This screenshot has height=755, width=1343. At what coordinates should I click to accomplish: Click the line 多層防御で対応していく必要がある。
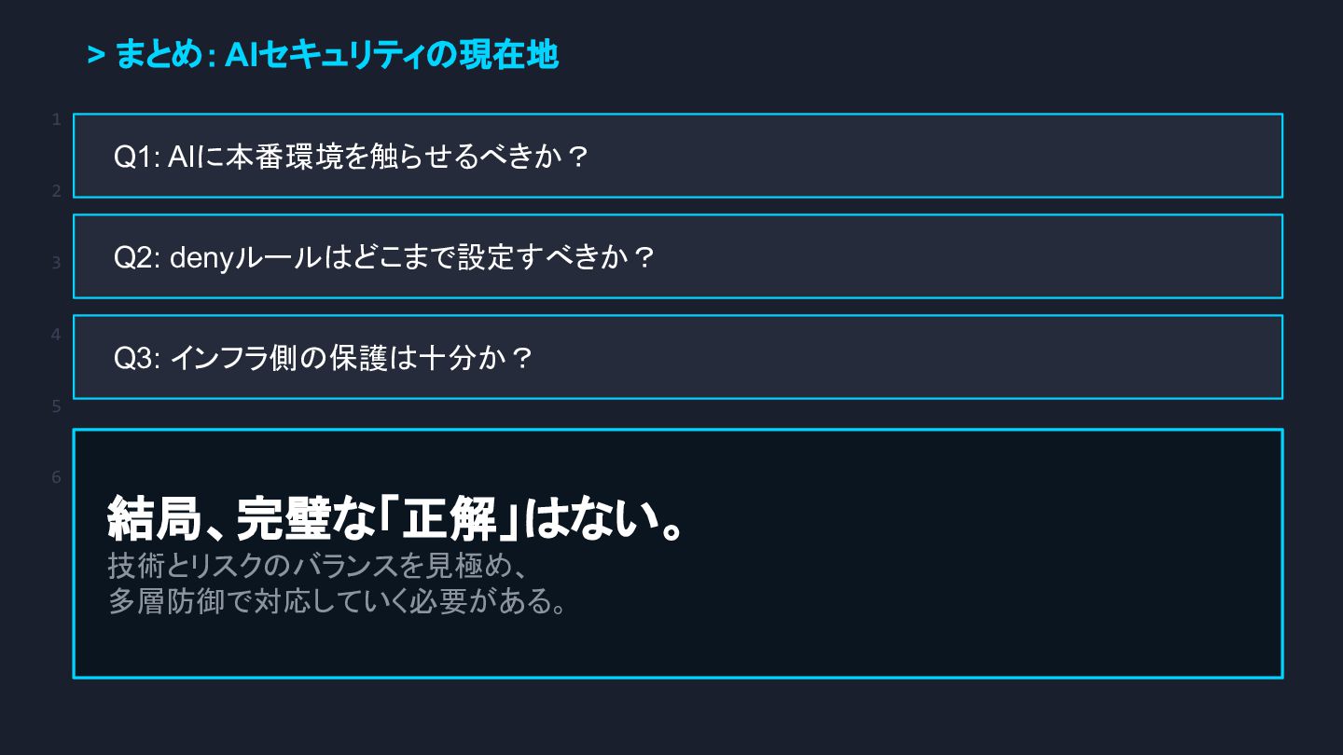[338, 601]
